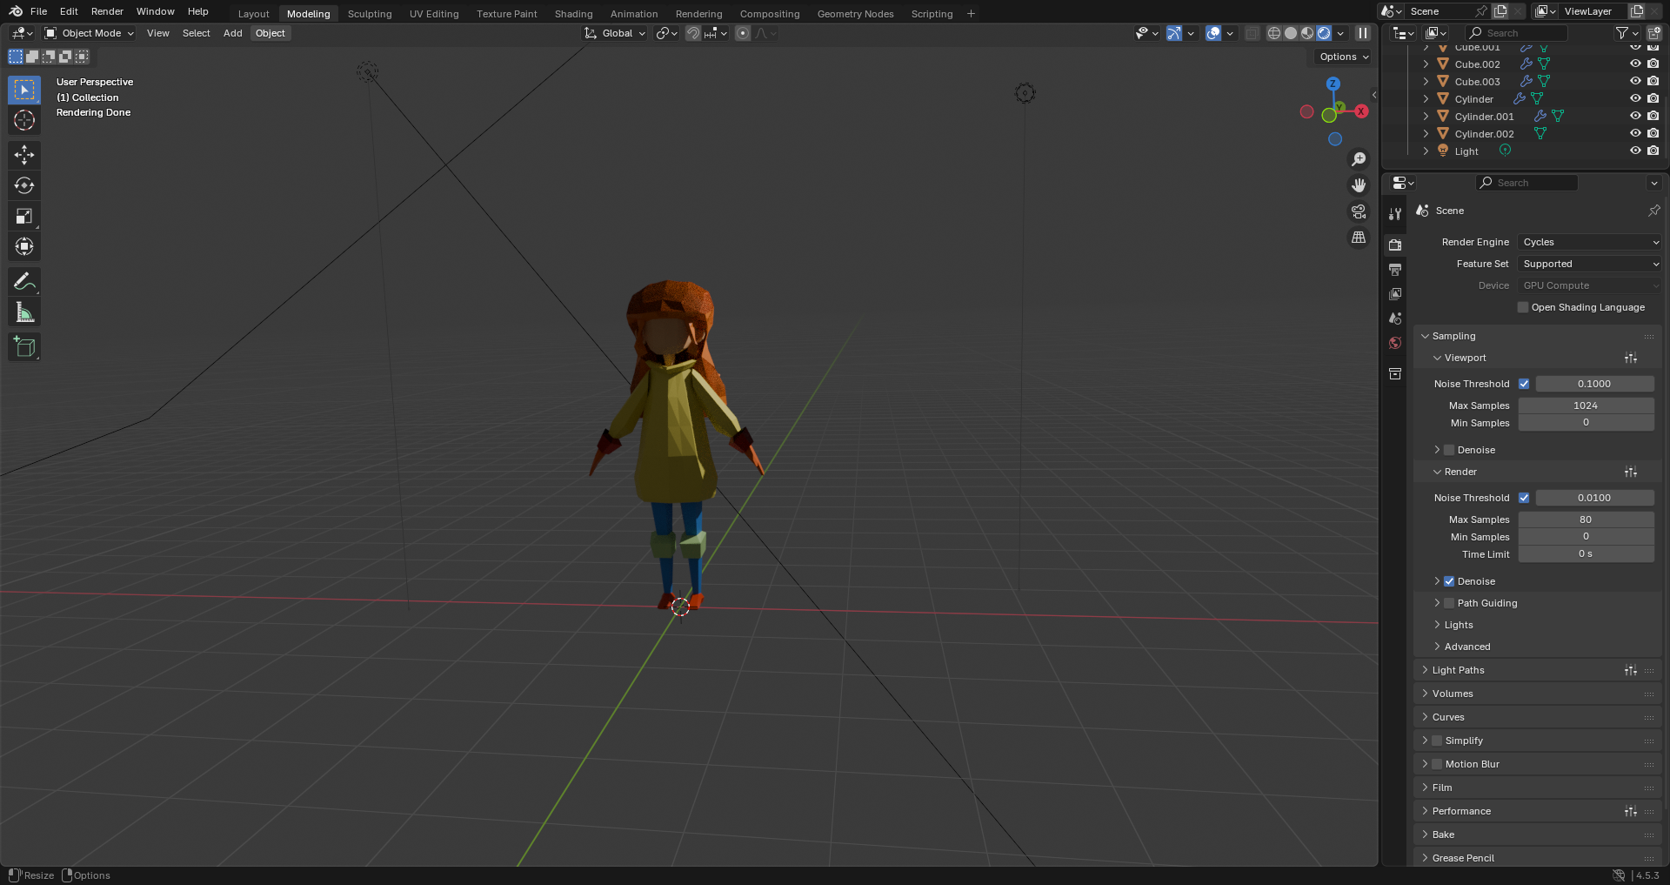Select the Move tool in the toolbar
Screen dimensions: 1670x885
point(24,155)
